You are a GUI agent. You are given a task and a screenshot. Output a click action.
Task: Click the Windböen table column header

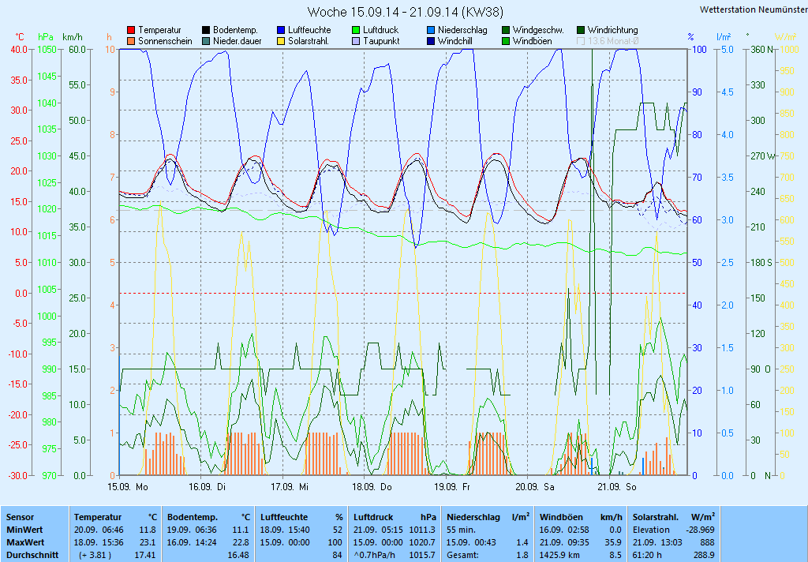561,517
